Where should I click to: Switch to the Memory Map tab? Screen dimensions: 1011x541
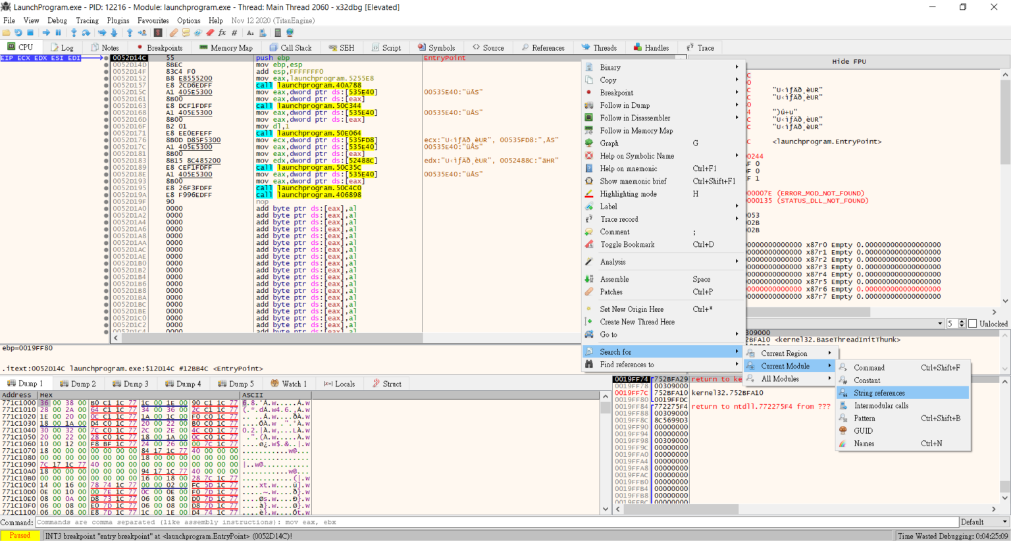point(226,47)
